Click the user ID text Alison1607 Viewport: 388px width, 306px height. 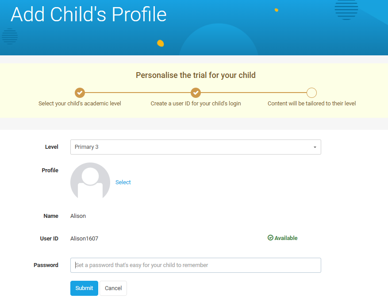[x=84, y=239]
